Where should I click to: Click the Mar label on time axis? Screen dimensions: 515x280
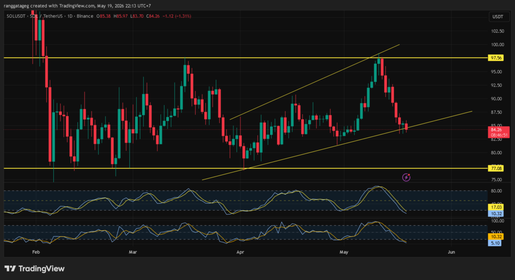coord(133,252)
